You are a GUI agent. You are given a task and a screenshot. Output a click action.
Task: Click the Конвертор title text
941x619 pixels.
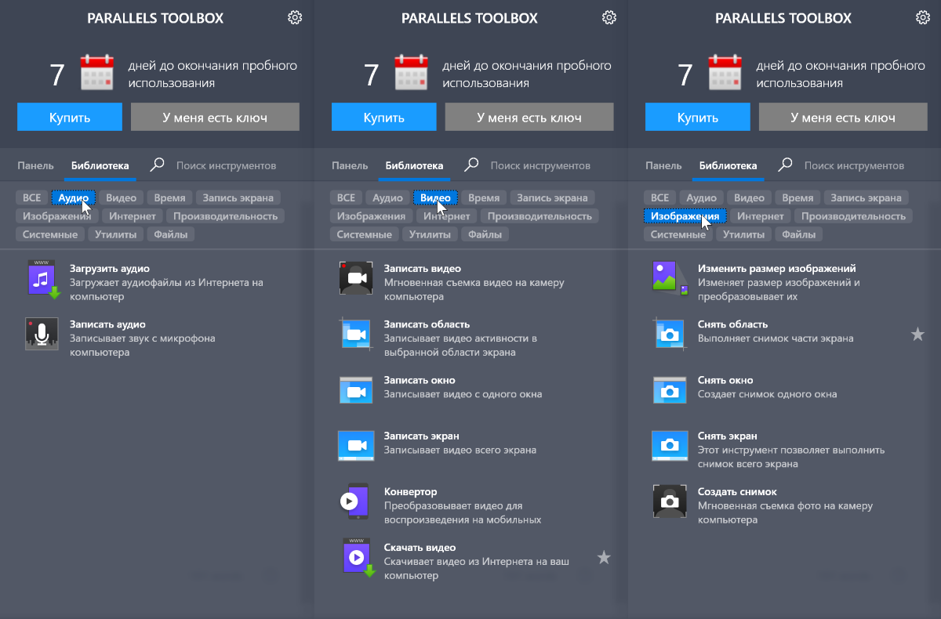click(x=410, y=491)
